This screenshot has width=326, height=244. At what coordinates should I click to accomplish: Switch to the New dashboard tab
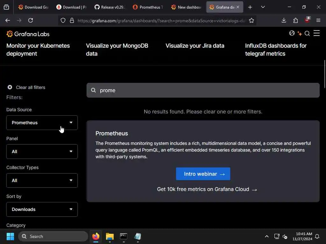[x=186, y=7]
